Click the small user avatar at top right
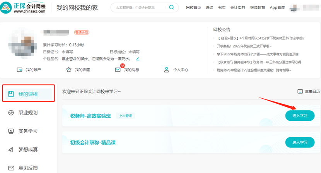Viewport: 321px width, 173px height. point(294,8)
